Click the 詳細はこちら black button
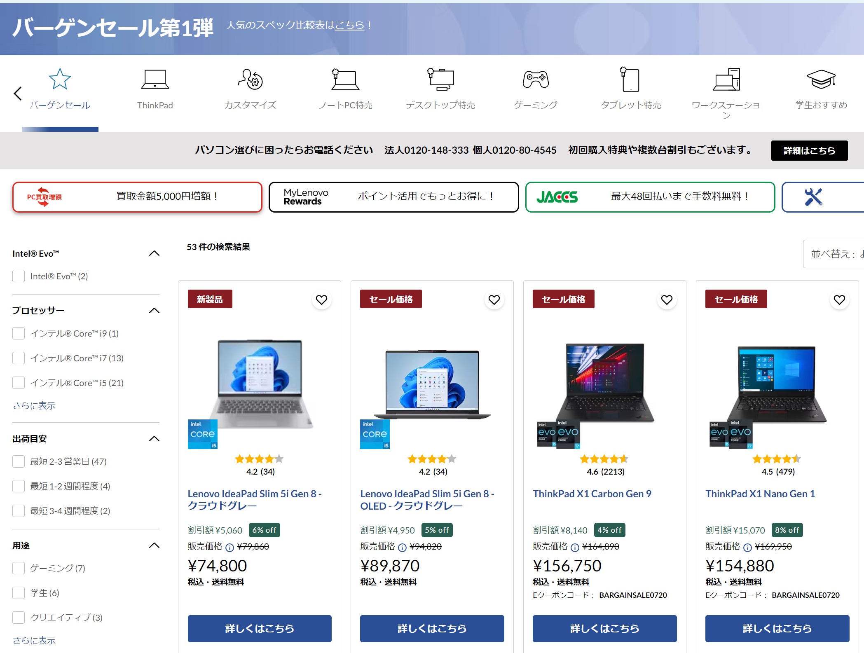This screenshot has width=864, height=653. tap(809, 150)
